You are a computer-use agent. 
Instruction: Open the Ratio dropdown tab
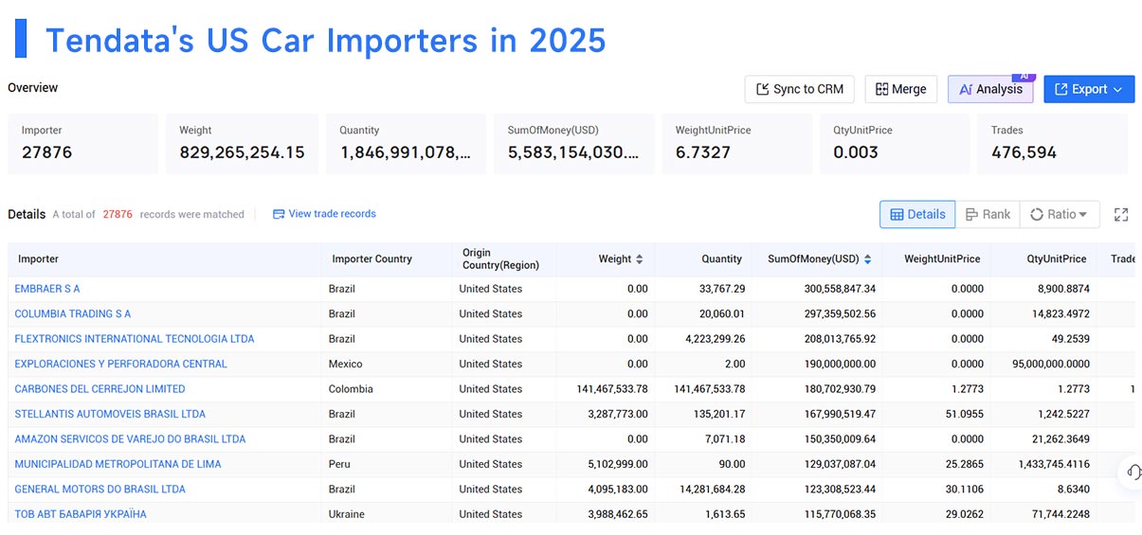1060,214
